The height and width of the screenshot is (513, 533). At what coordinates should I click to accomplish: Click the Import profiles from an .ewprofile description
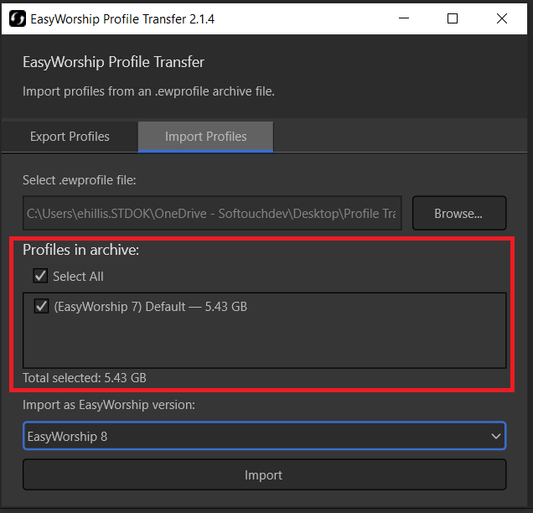148,91
